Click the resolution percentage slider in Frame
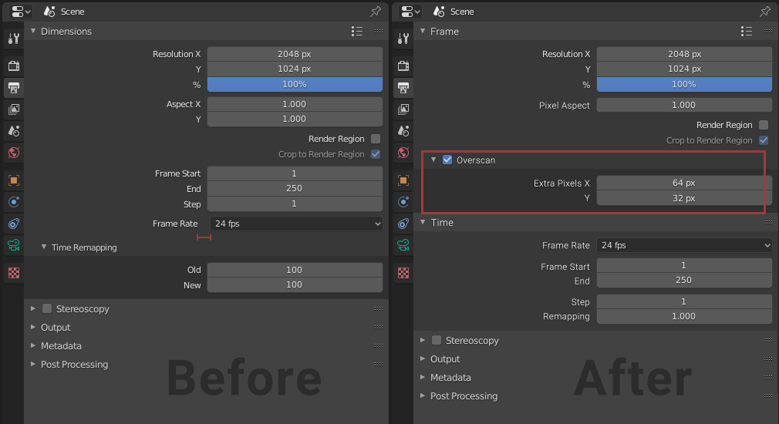Screen dimensions: 779x424 click(x=684, y=84)
